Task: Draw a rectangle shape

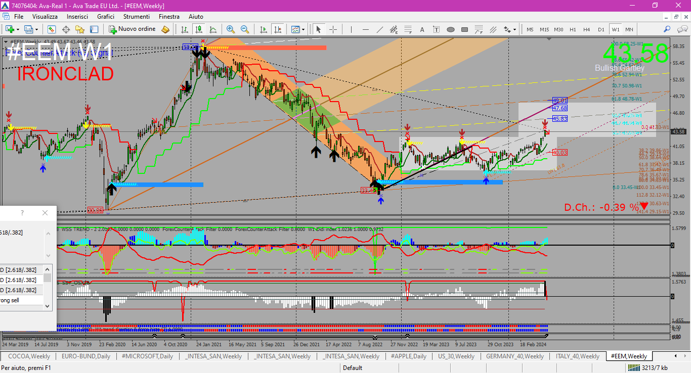Action: click(x=465, y=29)
